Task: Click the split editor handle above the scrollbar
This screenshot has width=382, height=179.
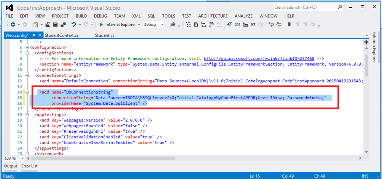Action: (366, 42)
